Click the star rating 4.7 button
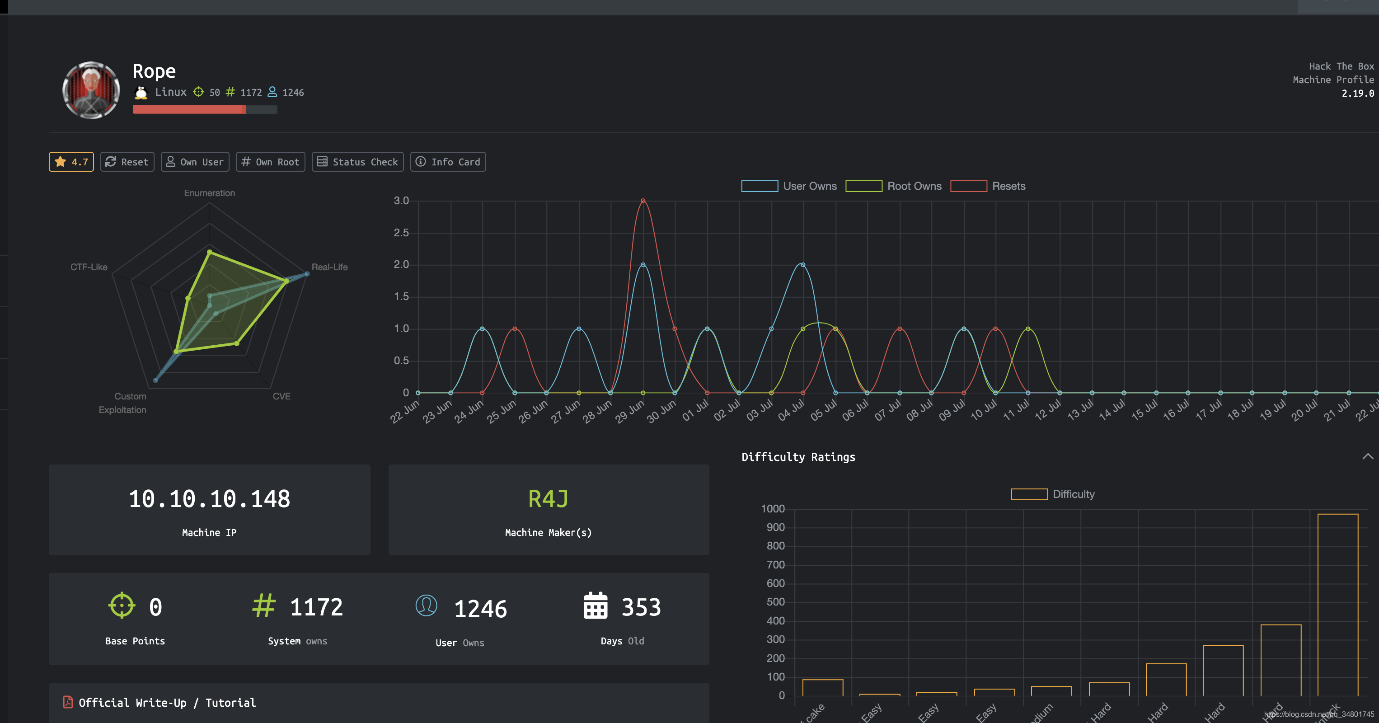Screen dimensions: 1379x723 71,162
